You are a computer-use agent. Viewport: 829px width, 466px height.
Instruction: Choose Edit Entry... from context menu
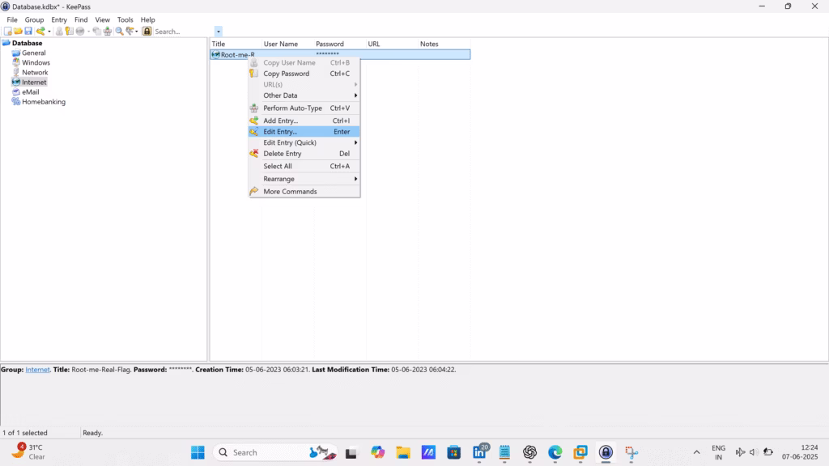(280, 132)
